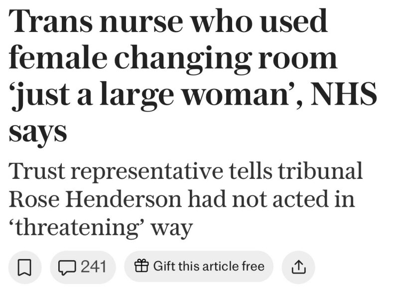Click the present icon inside the gift pill
Image resolution: width=406 pixels, height=299 pixels.
pyautogui.click(x=142, y=266)
